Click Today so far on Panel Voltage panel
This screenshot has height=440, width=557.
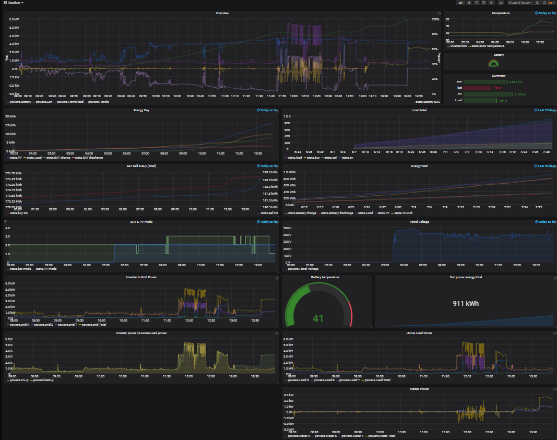[x=547, y=222]
